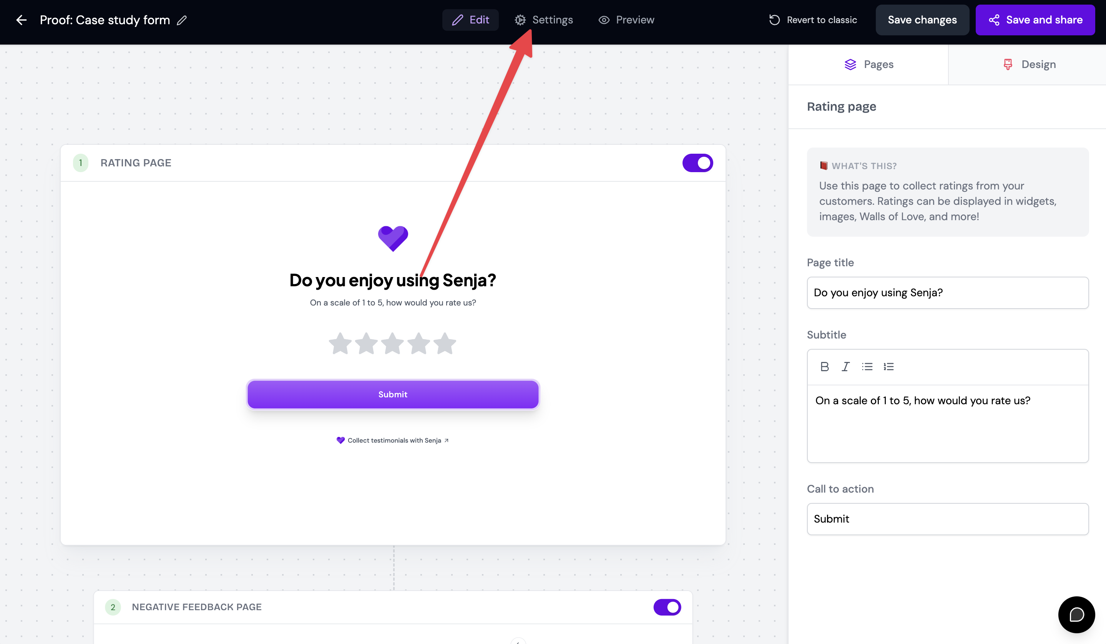1106x644 pixels.
Task: Click the pencil icon to rename the form
Action: pos(182,20)
